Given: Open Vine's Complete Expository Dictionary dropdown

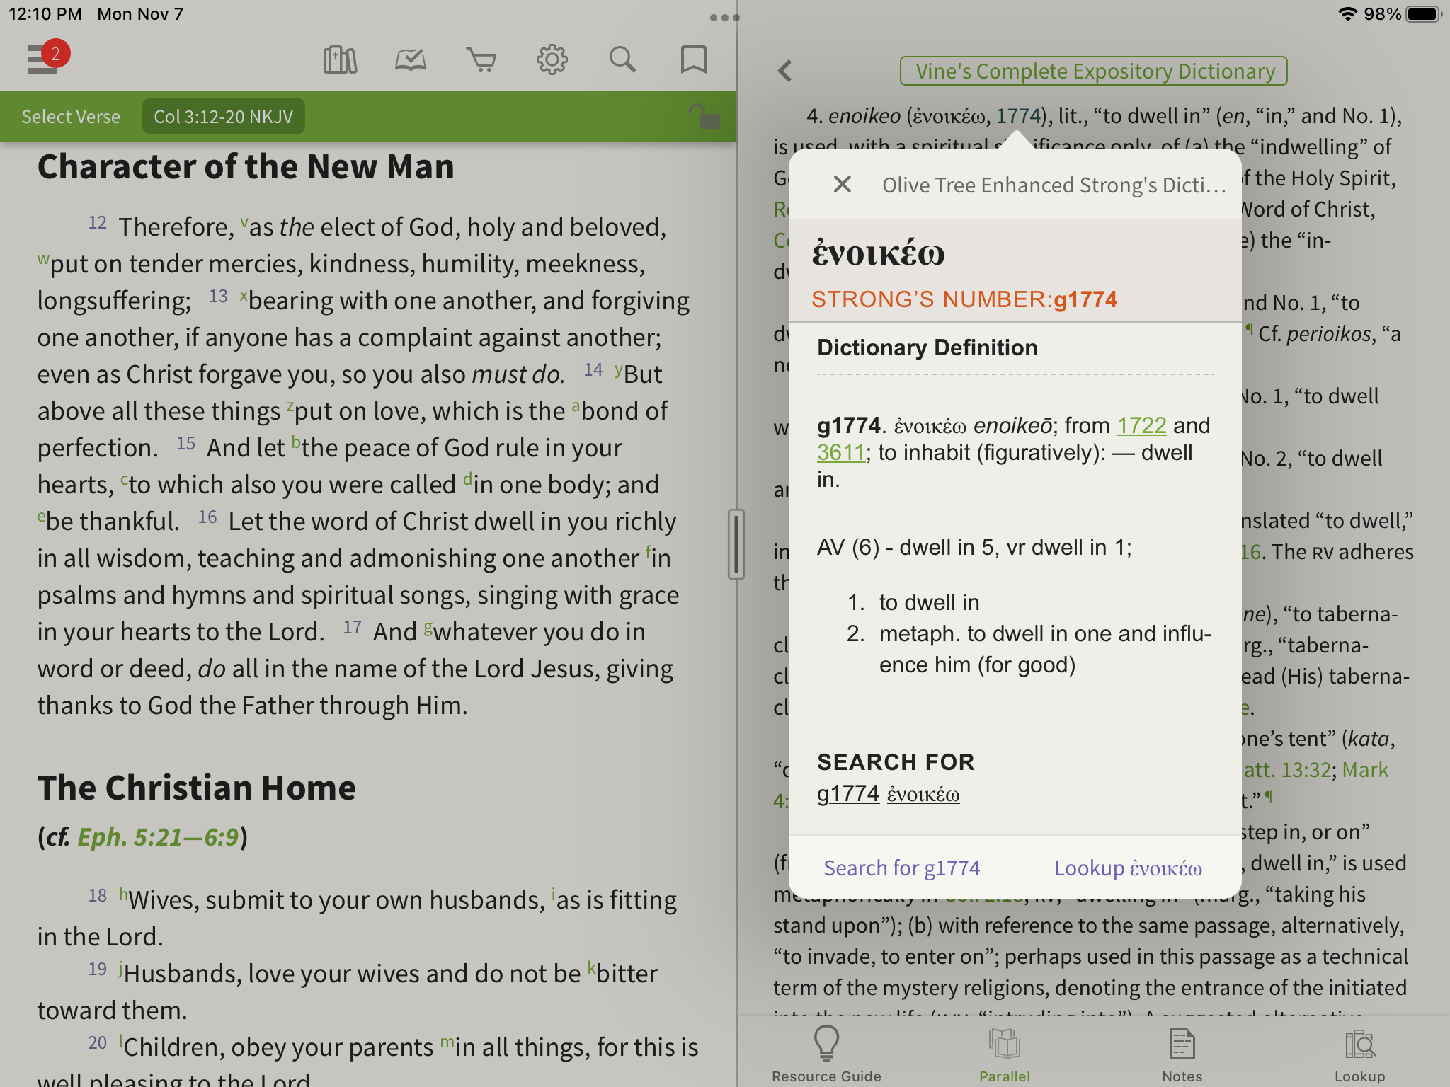Looking at the screenshot, I should (1096, 69).
